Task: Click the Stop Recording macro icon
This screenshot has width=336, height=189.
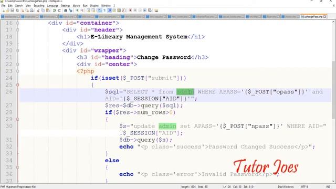Action: click(135, 10)
